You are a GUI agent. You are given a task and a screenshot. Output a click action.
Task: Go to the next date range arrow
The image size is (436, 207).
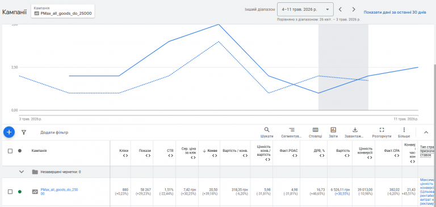(354, 10)
